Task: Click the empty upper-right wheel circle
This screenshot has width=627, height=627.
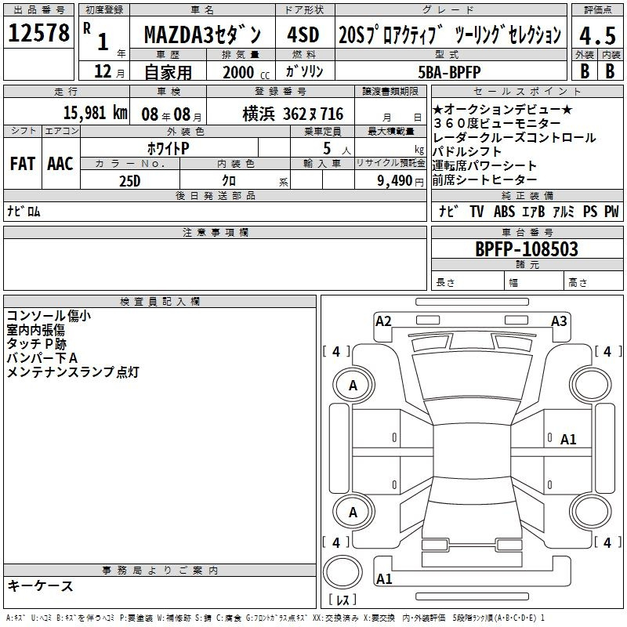Action: (589, 385)
